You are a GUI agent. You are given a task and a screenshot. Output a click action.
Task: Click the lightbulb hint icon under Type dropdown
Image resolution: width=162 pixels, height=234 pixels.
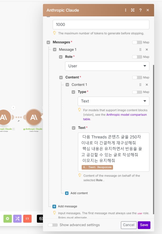(80, 110)
